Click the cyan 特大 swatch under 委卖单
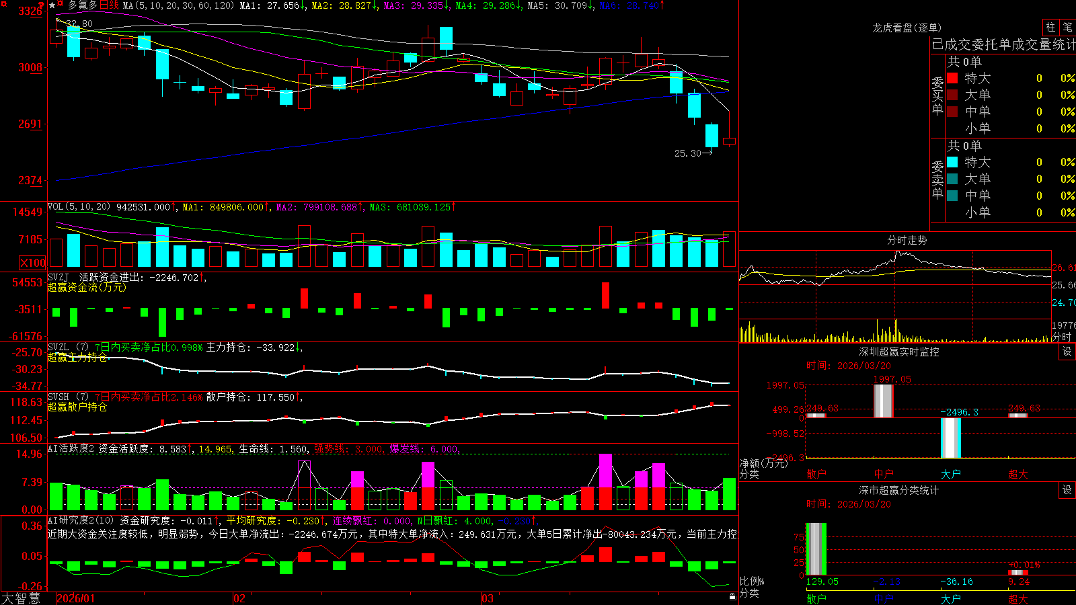 tap(952, 162)
